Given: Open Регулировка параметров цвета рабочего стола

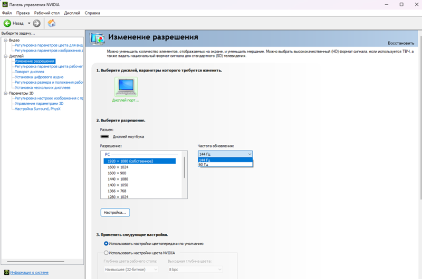Looking at the screenshot, I should 49,66.
